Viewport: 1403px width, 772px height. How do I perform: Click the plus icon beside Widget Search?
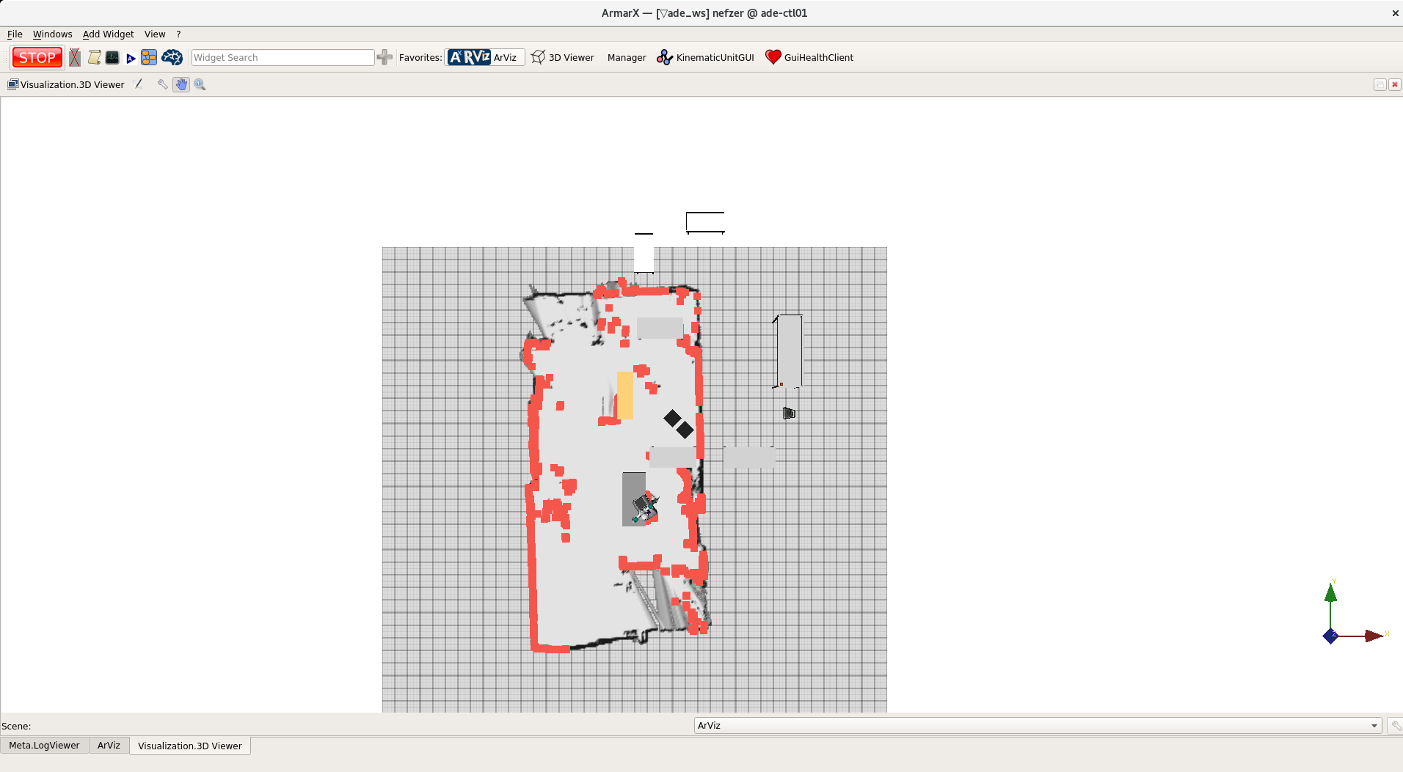tap(385, 57)
